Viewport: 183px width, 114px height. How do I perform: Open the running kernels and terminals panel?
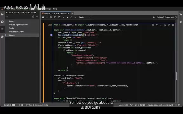point(2,22)
